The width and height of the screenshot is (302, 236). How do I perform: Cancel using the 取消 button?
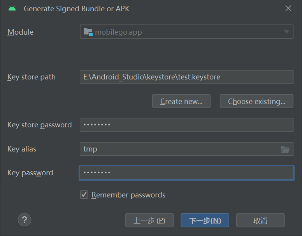260,220
